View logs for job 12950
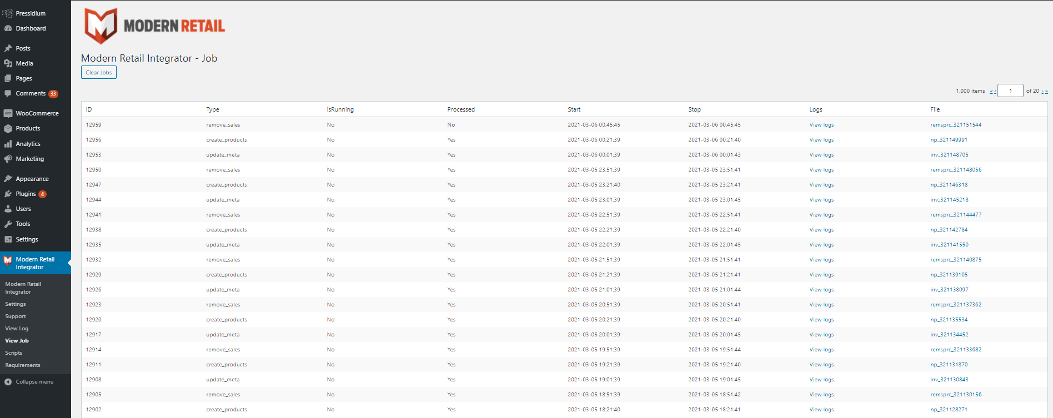1053x418 pixels. coord(821,170)
